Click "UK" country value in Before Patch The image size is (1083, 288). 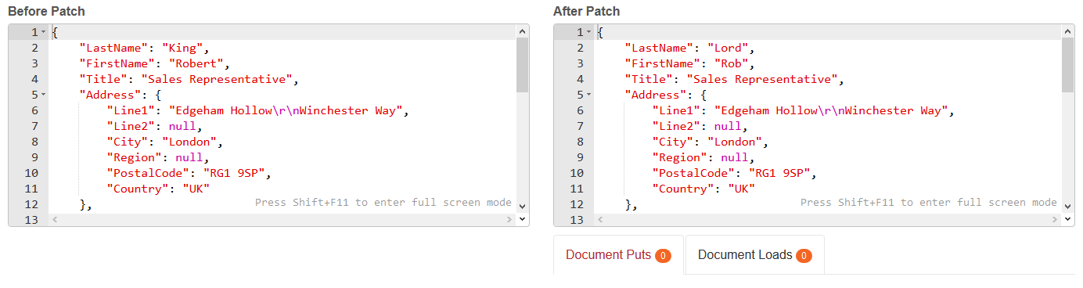(196, 189)
